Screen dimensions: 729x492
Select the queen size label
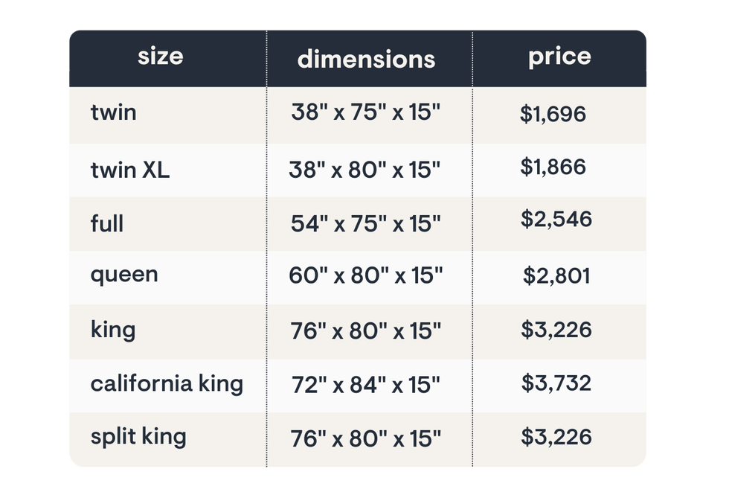tap(124, 275)
